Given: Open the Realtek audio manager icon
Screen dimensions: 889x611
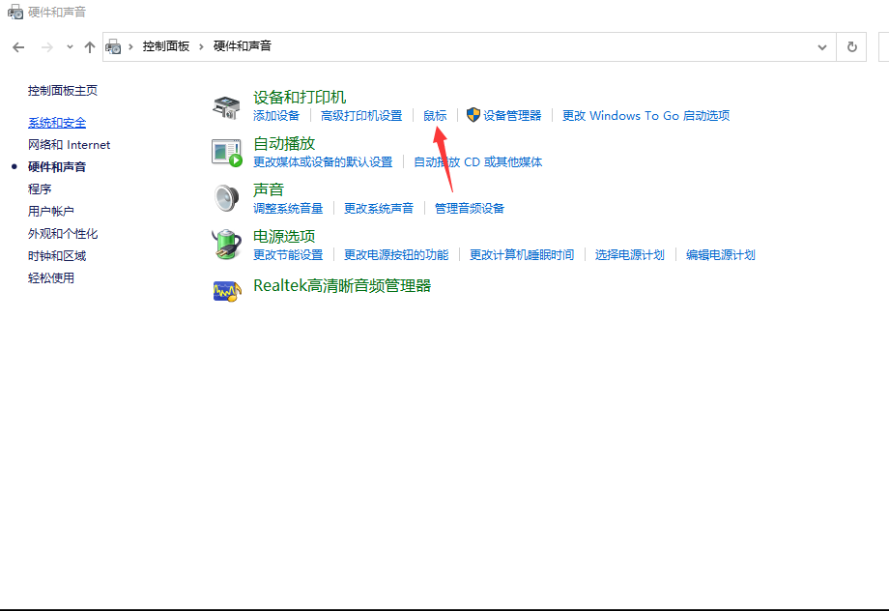Looking at the screenshot, I should 226,290.
